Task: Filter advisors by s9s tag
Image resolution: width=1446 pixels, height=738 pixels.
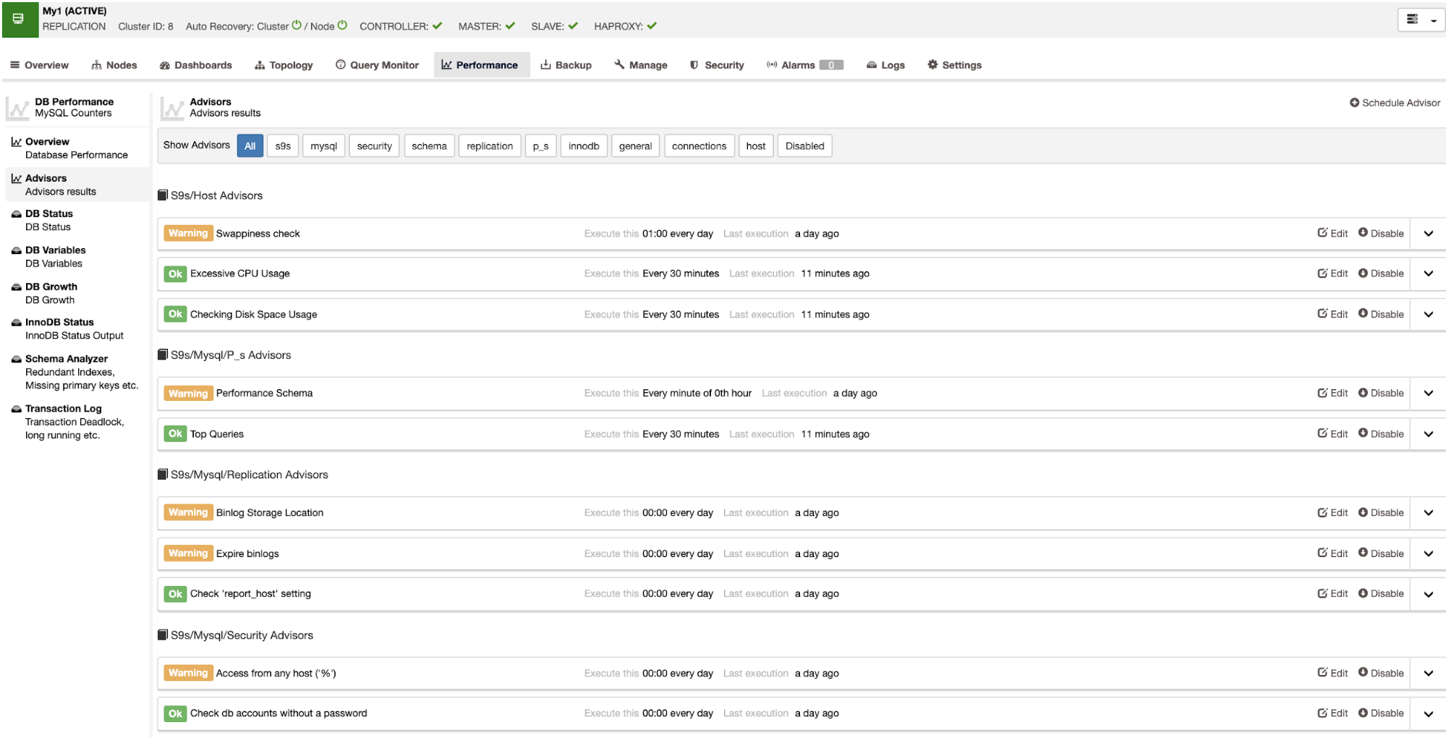Action: click(283, 146)
